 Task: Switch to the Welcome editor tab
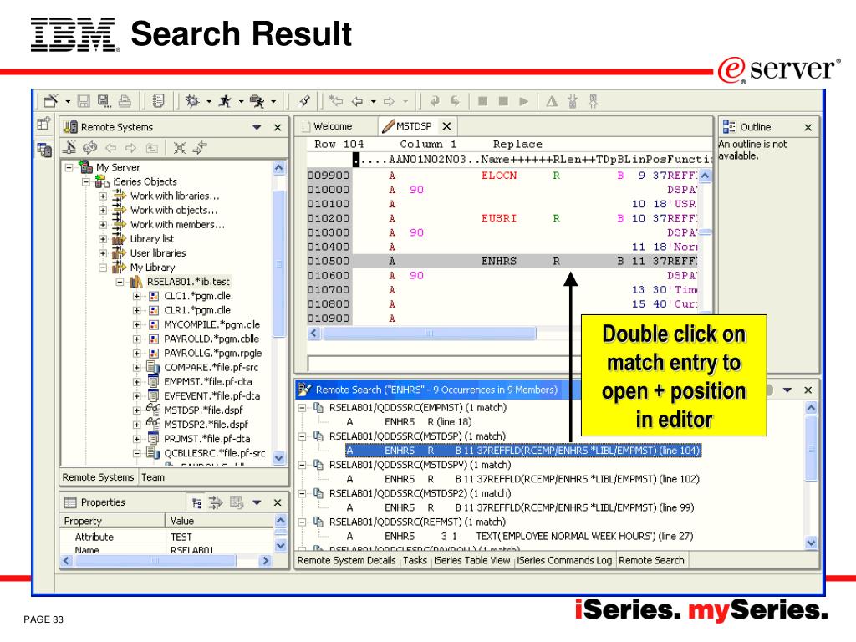coord(333,126)
